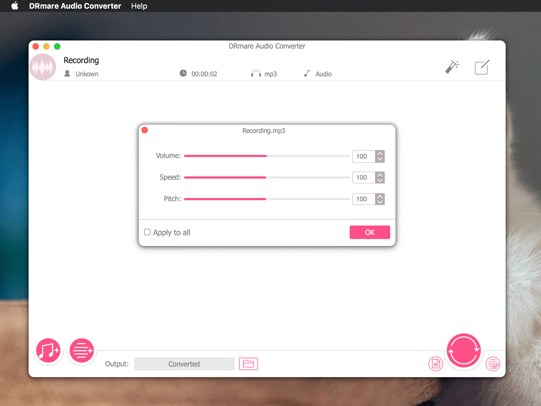This screenshot has height=406, width=541.
Task: Click the music note Audio icon
Action: (307, 73)
